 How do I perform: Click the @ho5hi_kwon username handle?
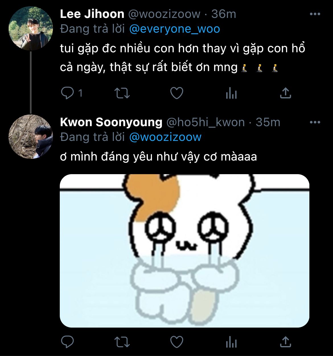pyautogui.click(x=205, y=122)
